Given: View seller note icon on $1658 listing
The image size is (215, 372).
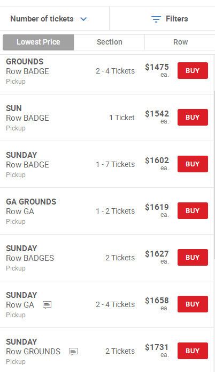Looking at the screenshot, I should coord(47,304).
